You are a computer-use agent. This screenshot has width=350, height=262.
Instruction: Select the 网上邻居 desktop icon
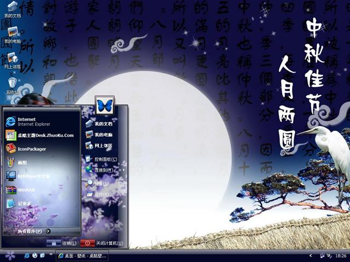[13, 61]
